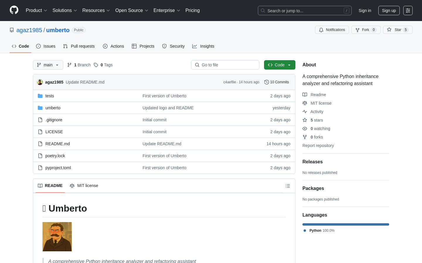Open 'Updated logo and README' commit message
Screen dimensions: 422x263
pyautogui.click(x=168, y=108)
